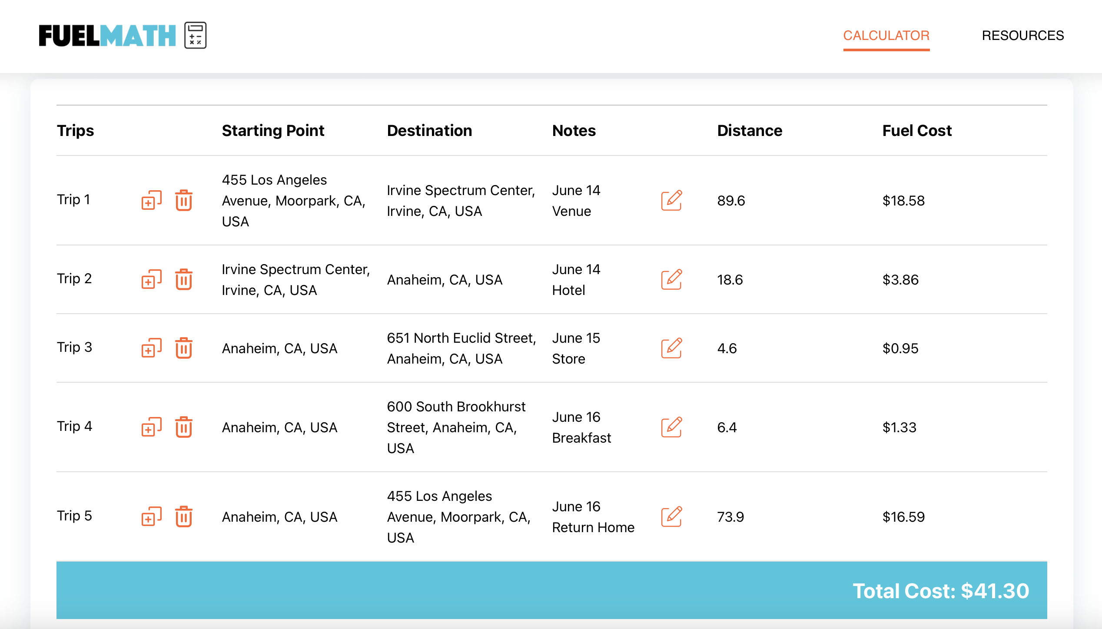
Task: Click the note text June 14 Venue
Action: pos(576,201)
